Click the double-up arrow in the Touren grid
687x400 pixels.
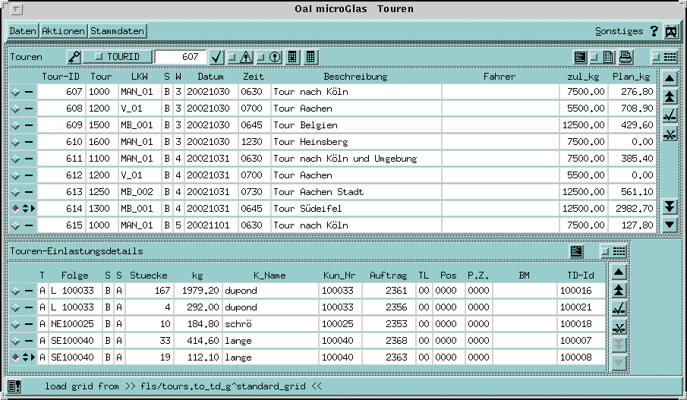click(x=670, y=96)
